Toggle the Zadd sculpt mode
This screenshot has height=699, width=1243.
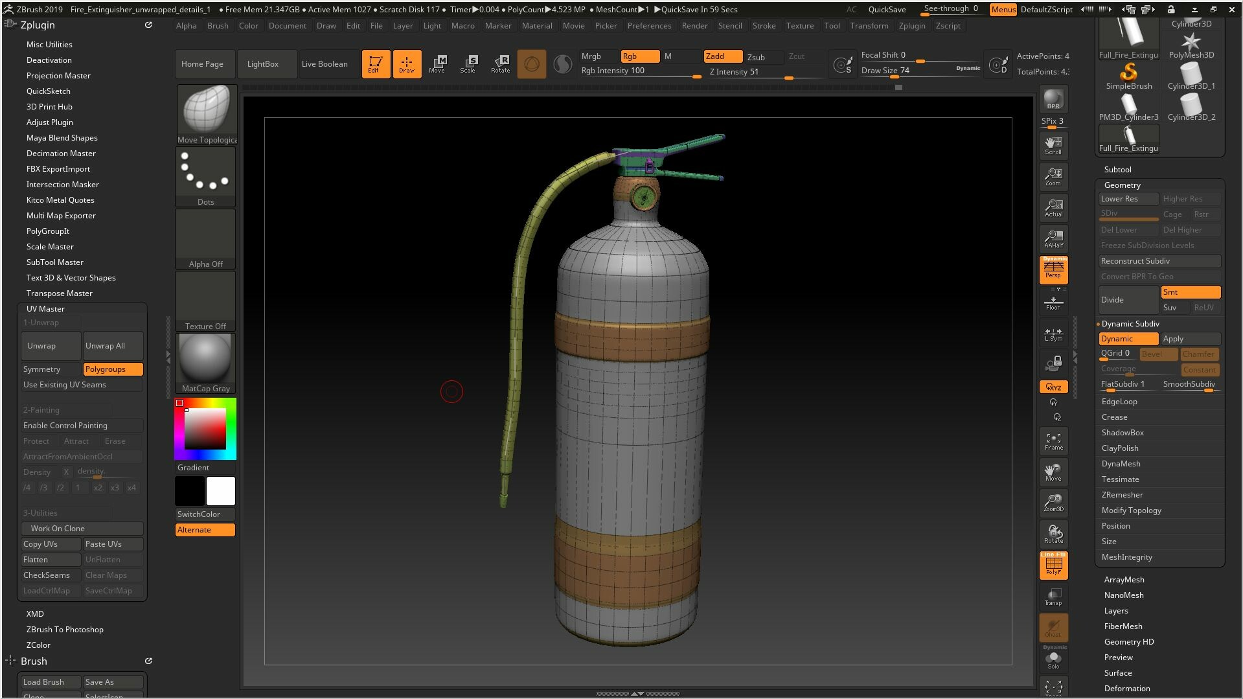click(x=723, y=56)
